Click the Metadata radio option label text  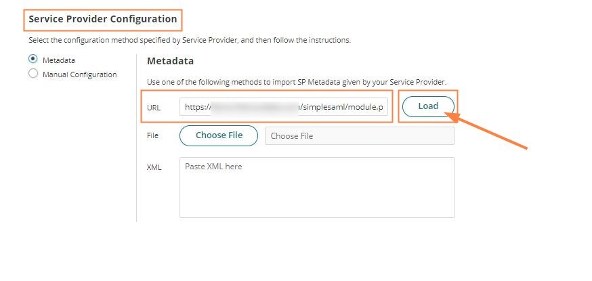(59, 60)
